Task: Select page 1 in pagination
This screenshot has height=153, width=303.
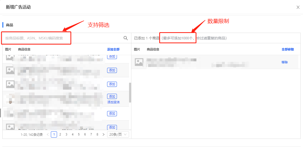Action: coord(54,134)
